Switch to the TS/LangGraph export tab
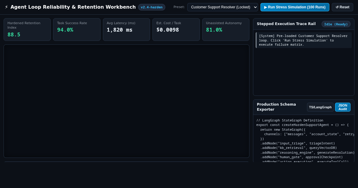The height and width of the screenshot is (188, 358). tap(320, 107)
